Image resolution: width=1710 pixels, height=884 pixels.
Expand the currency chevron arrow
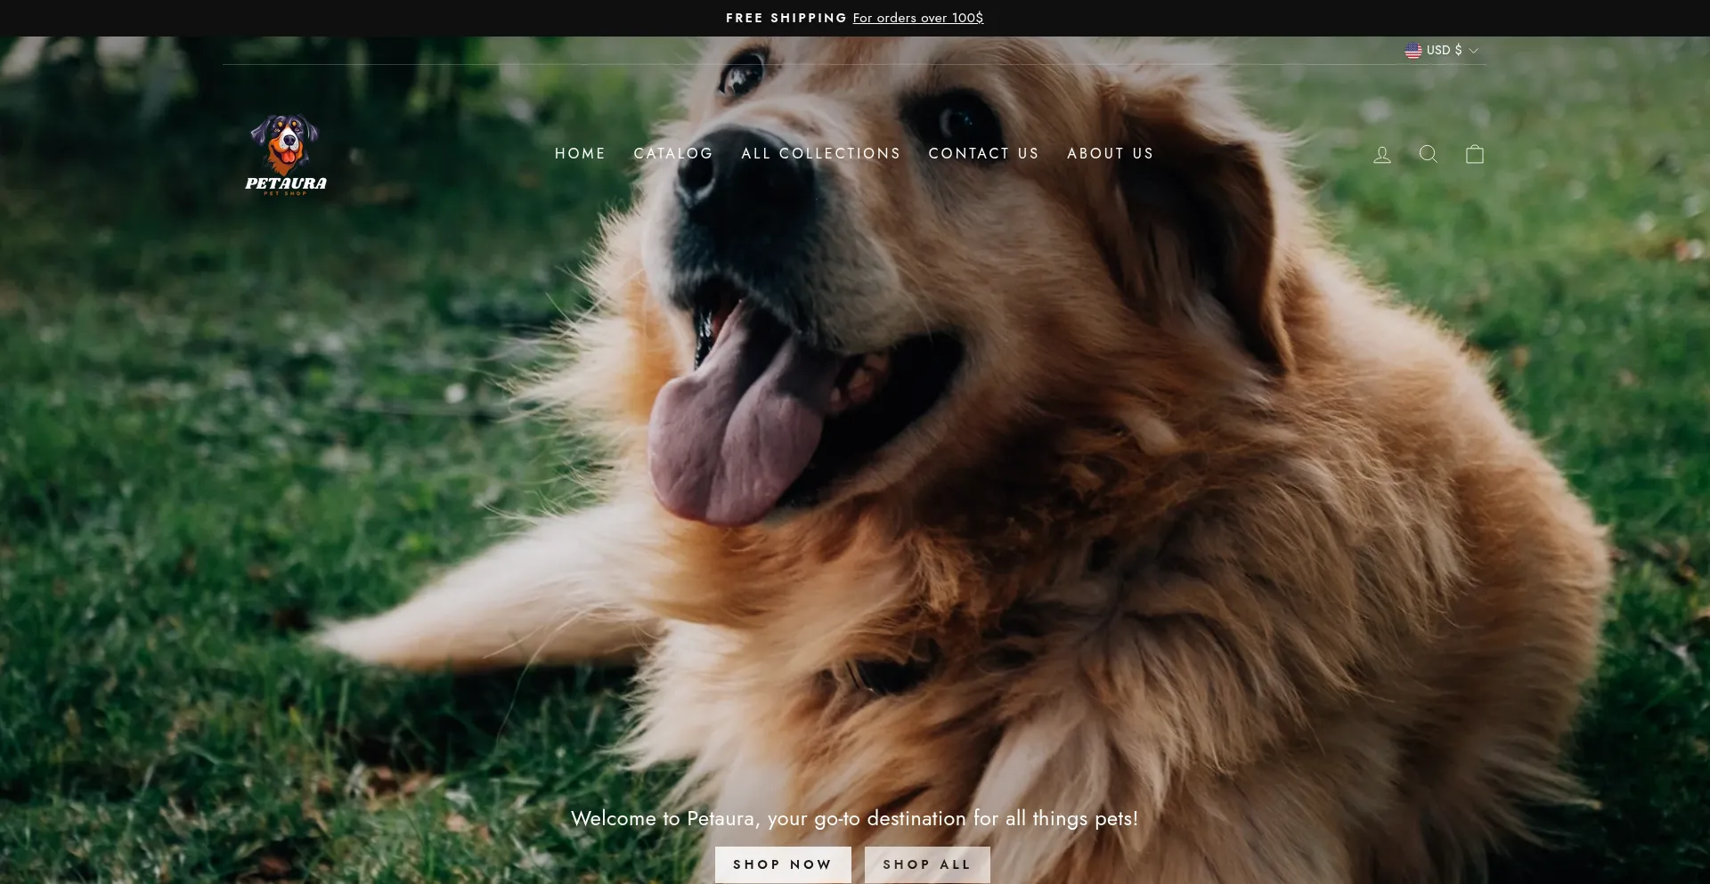[1474, 51]
